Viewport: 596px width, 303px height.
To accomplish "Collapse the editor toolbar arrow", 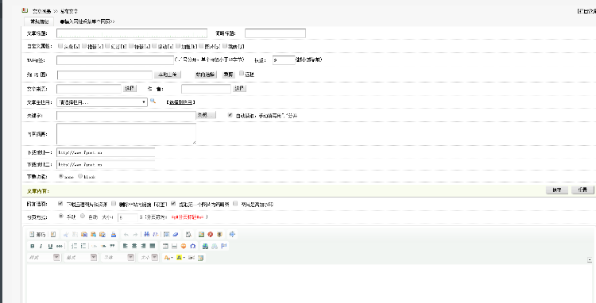I will 590,259.
